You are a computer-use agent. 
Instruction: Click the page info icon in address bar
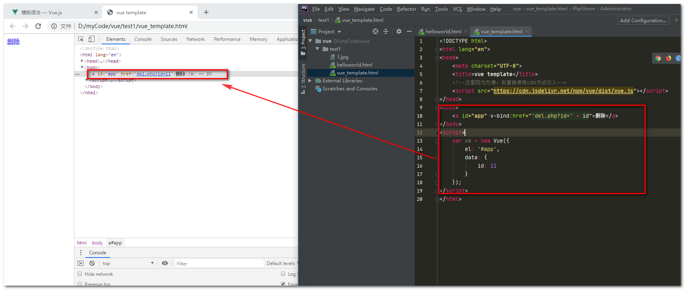click(x=54, y=26)
